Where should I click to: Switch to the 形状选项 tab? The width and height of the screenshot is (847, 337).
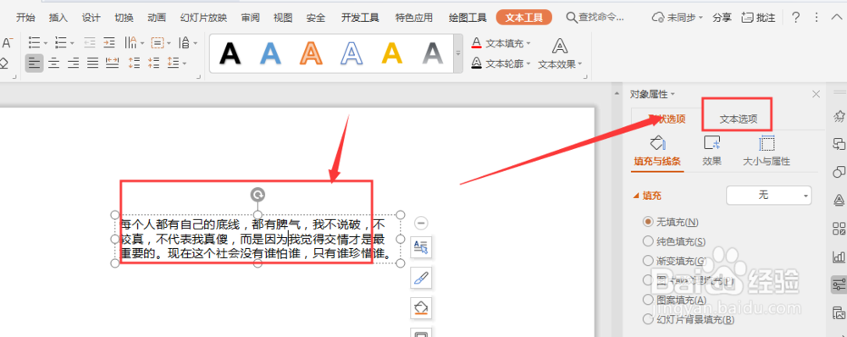coord(667,119)
